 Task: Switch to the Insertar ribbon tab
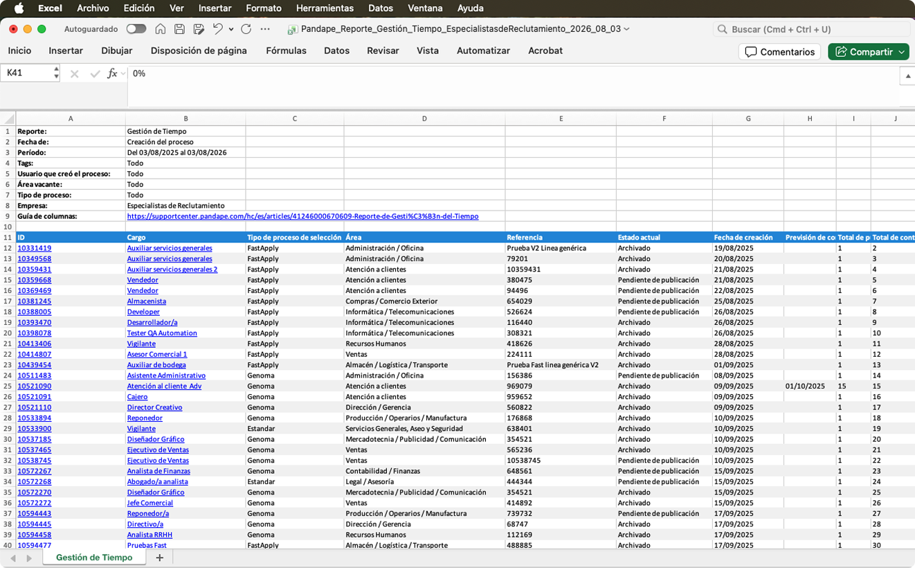pos(66,51)
